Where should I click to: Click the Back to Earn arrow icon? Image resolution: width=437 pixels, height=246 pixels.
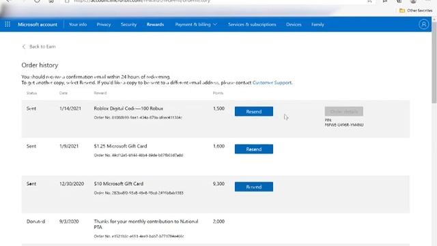click(x=24, y=46)
